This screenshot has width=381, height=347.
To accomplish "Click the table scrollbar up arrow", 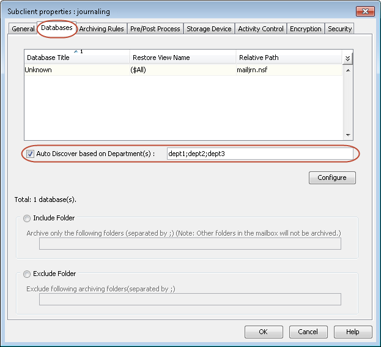I will click(x=348, y=70).
